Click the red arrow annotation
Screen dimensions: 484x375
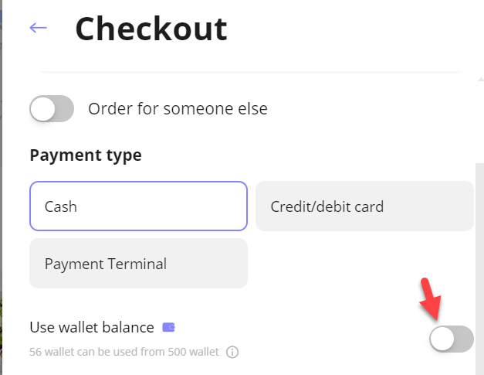pos(431,298)
